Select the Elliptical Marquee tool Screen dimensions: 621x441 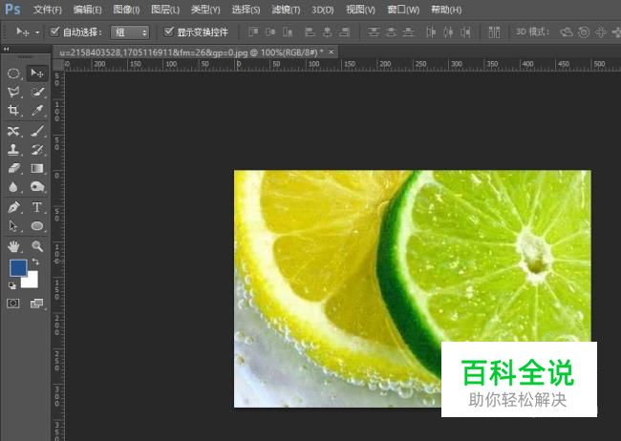[13, 73]
